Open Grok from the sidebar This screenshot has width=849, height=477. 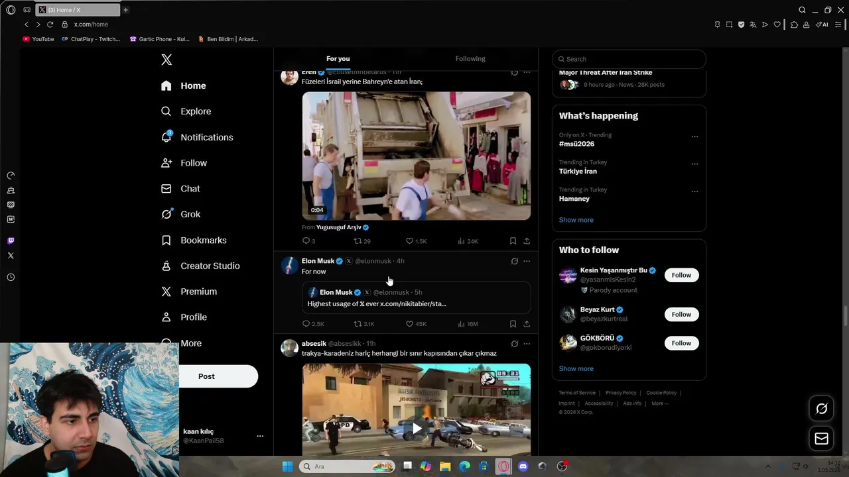180,214
